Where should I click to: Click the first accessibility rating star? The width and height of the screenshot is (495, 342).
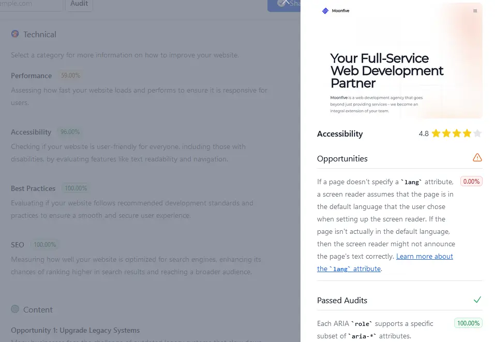pyautogui.click(x=436, y=133)
